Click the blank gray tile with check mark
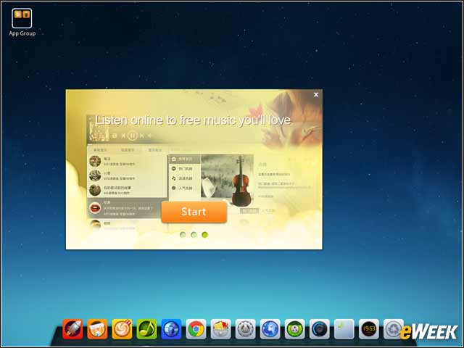464x348 pixels. point(344,329)
